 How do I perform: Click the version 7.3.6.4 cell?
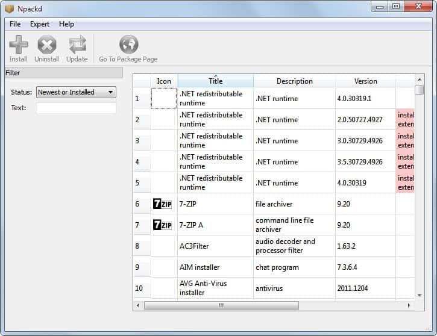[365, 267]
